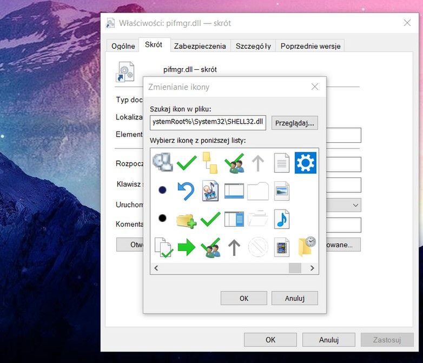423x363 pixels.
Task: Choose the blue music note document icon
Action: click(282, 219)
